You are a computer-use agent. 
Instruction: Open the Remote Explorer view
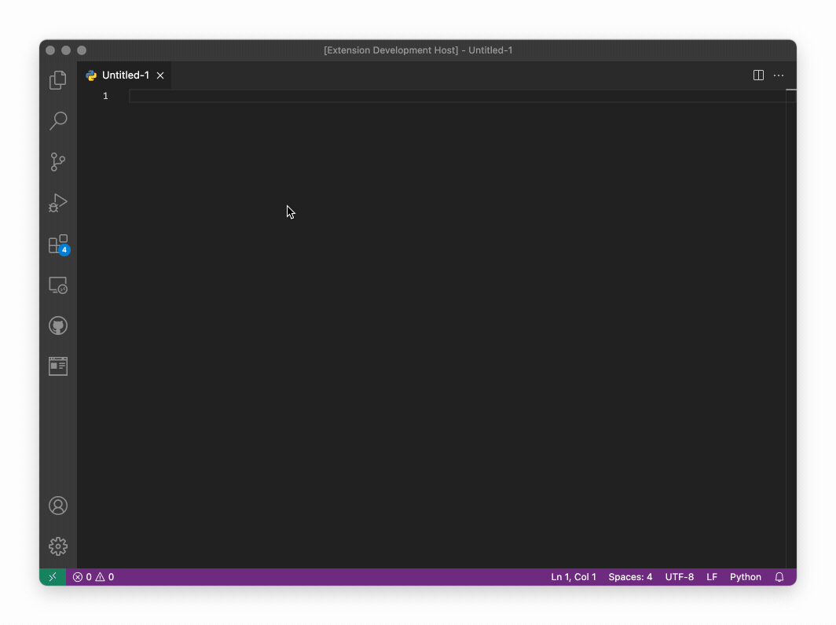click(58, 285)
